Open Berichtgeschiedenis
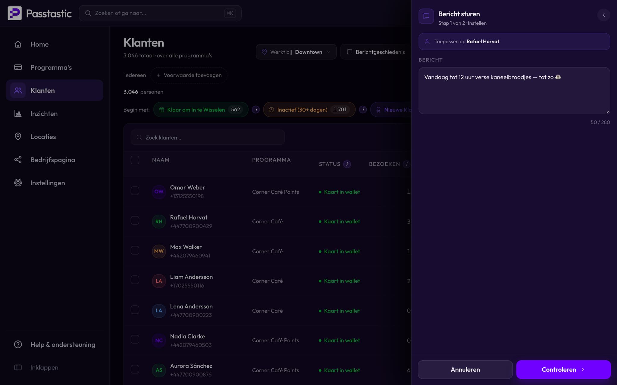617x385 pixels. 376,52
